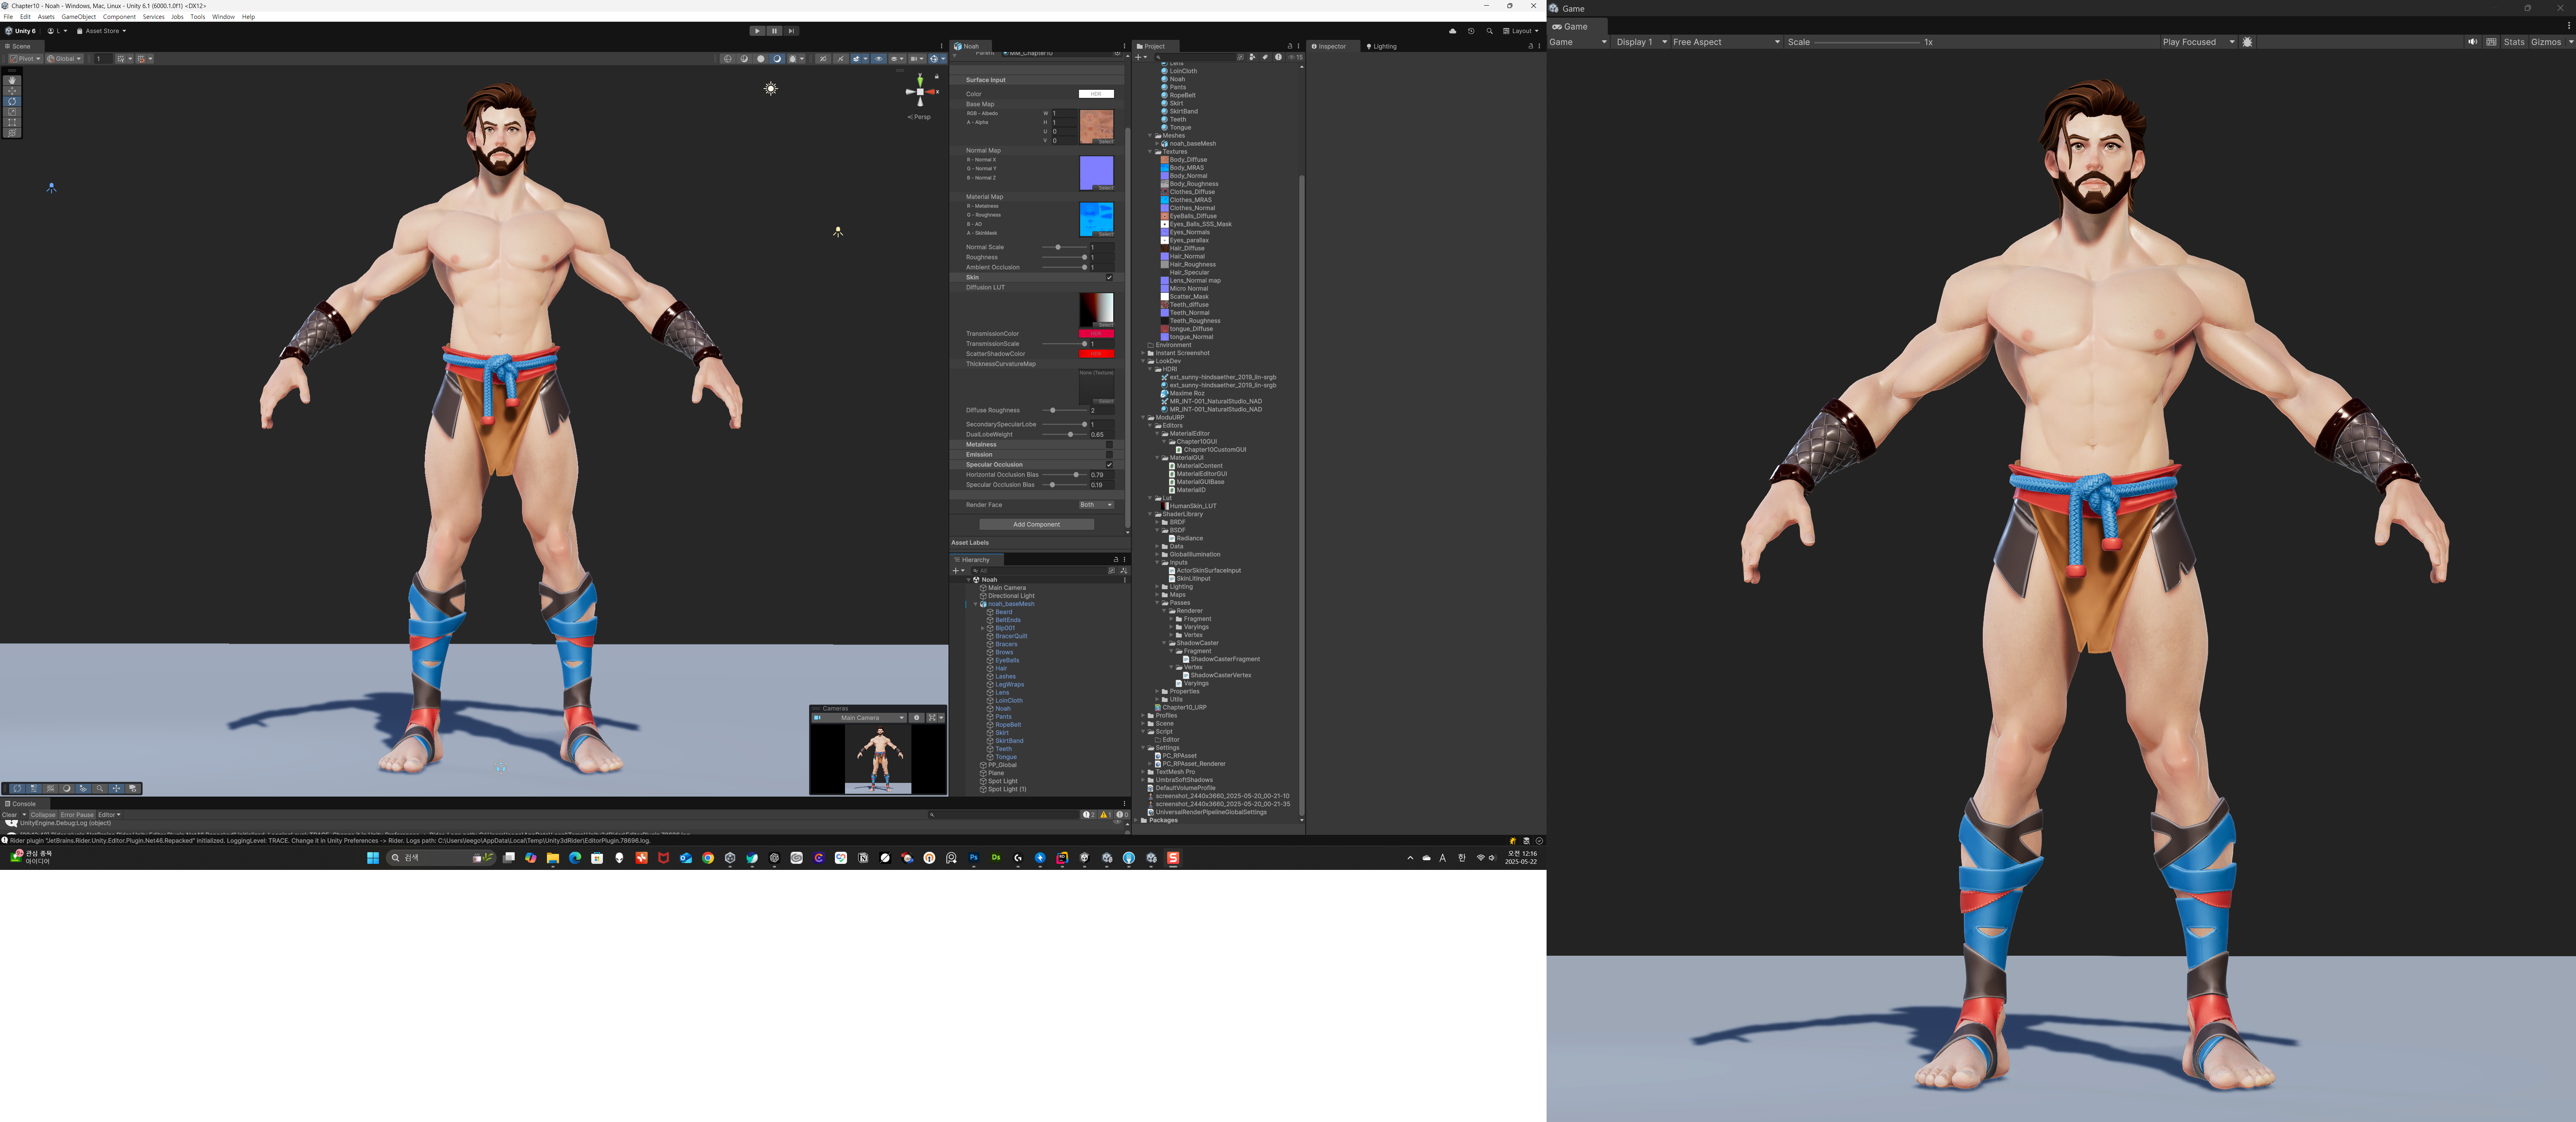The image size is (2576, 1122).
Task: Click the TransmissionColor swatch
Action: tap(1096, 334)
